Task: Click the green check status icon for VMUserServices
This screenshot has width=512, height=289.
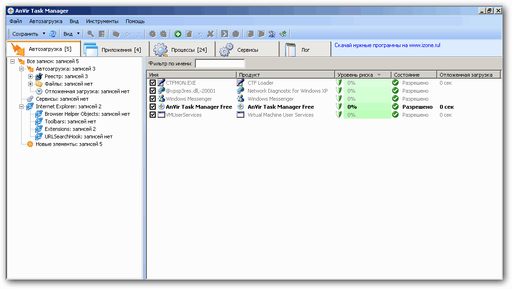Action: pyautogui.click(x=395, y=115)
